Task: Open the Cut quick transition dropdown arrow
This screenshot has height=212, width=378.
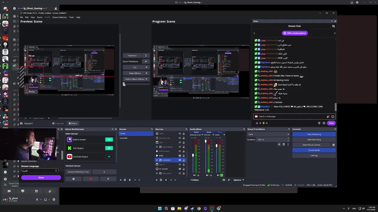Action: (x=146, y=67)
